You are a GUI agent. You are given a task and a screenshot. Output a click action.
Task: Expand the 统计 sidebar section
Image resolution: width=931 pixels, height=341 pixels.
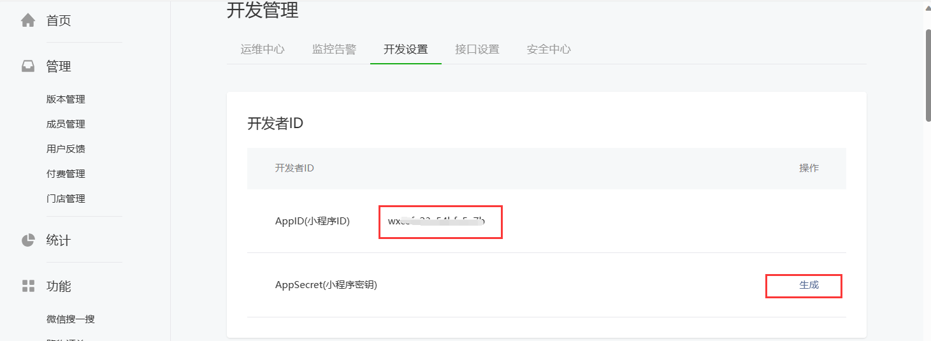59,240
